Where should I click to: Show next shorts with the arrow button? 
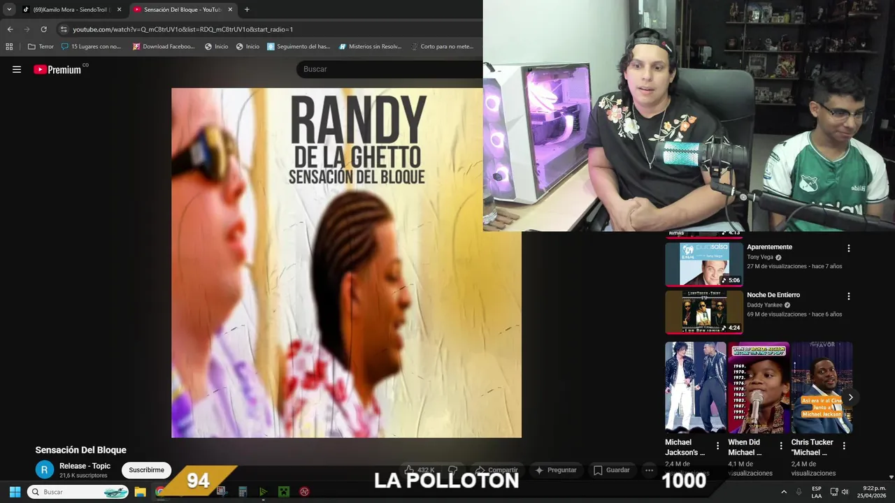click(x=850, y=398)
